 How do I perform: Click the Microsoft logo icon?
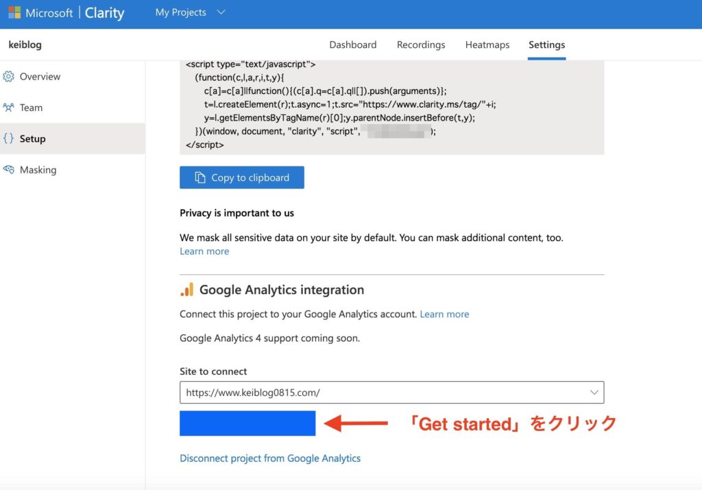click(14, 12)
